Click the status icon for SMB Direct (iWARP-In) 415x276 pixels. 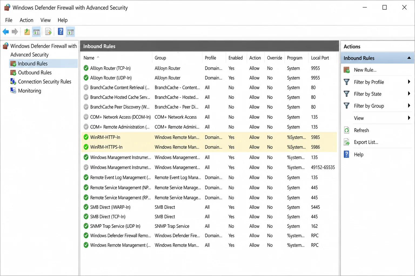coord(86,207)
